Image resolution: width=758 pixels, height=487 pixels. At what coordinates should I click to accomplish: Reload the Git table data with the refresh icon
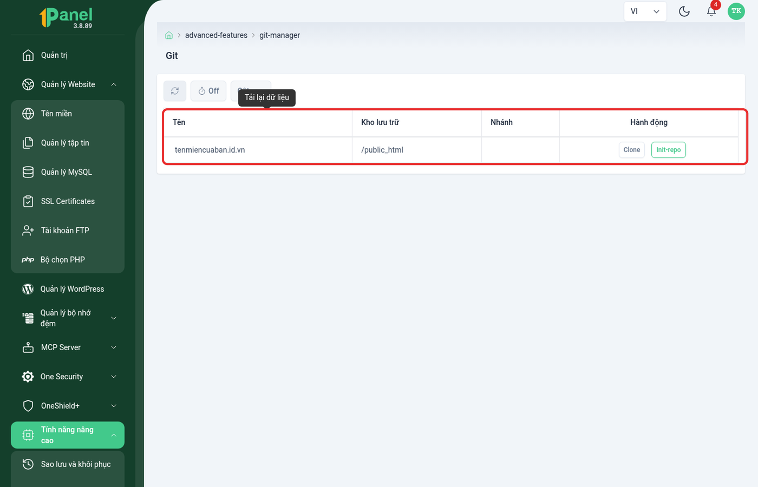click(175, 91)
